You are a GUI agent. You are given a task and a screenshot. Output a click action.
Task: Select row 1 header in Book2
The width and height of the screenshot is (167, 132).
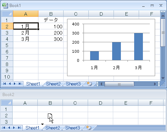pyautogui.click(x=7, y=109)
